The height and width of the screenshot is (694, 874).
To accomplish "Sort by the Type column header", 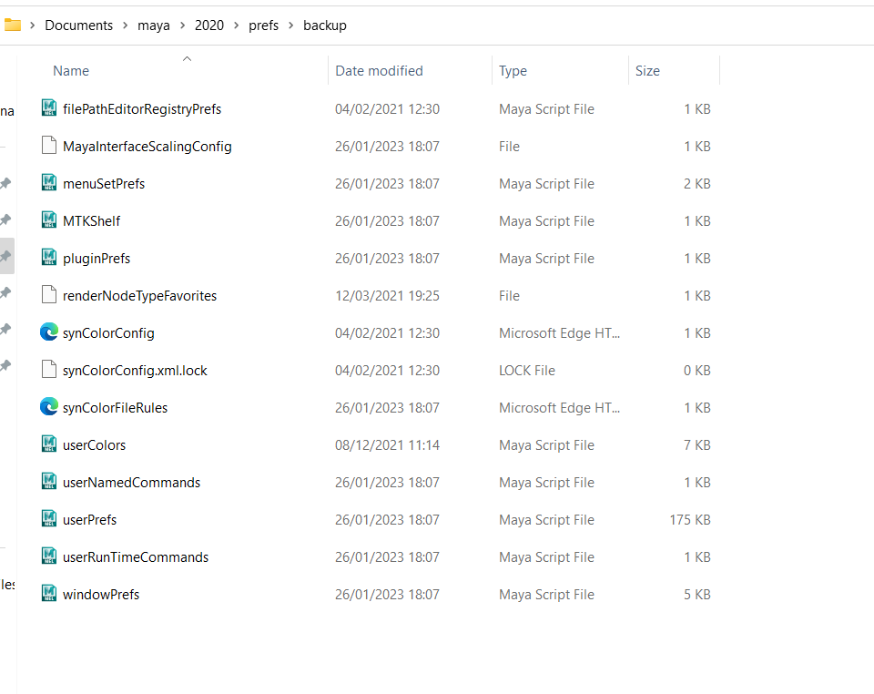I will pos(513,71).
